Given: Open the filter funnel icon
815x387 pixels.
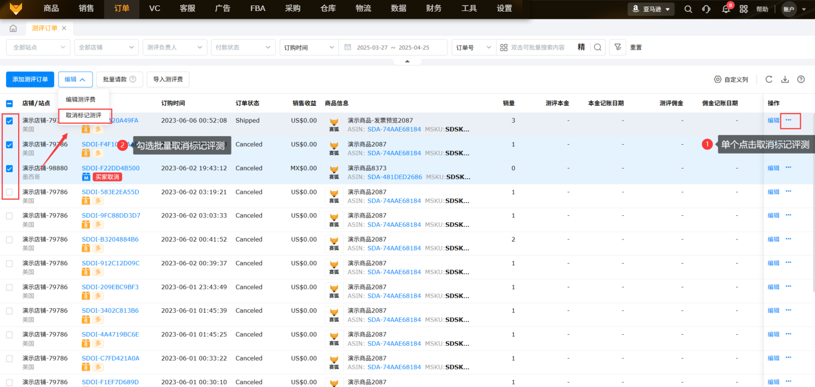Looking at the screenshot, I should pyautogui.click(x=618, y=47).
